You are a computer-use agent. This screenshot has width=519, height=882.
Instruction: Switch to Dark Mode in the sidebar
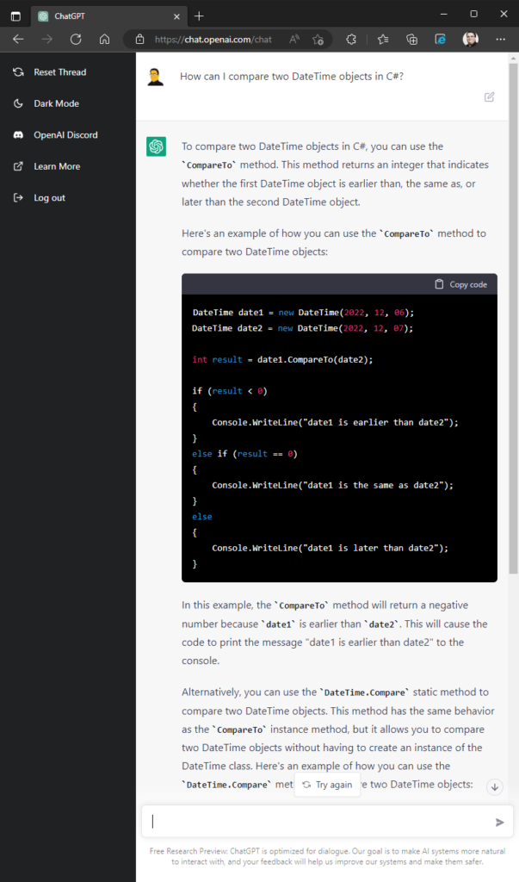(x=56, y=103)
